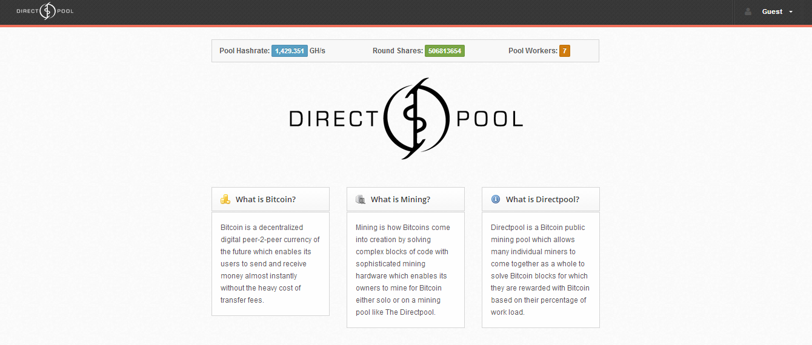Click the Guest user silhouette icon
This screenshot has height=345, width=812.
pyautogui.click(x=748, y=11)
